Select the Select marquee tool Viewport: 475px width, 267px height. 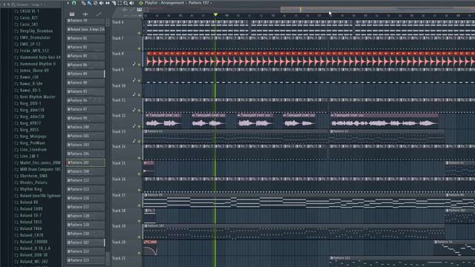coord(119,3)
